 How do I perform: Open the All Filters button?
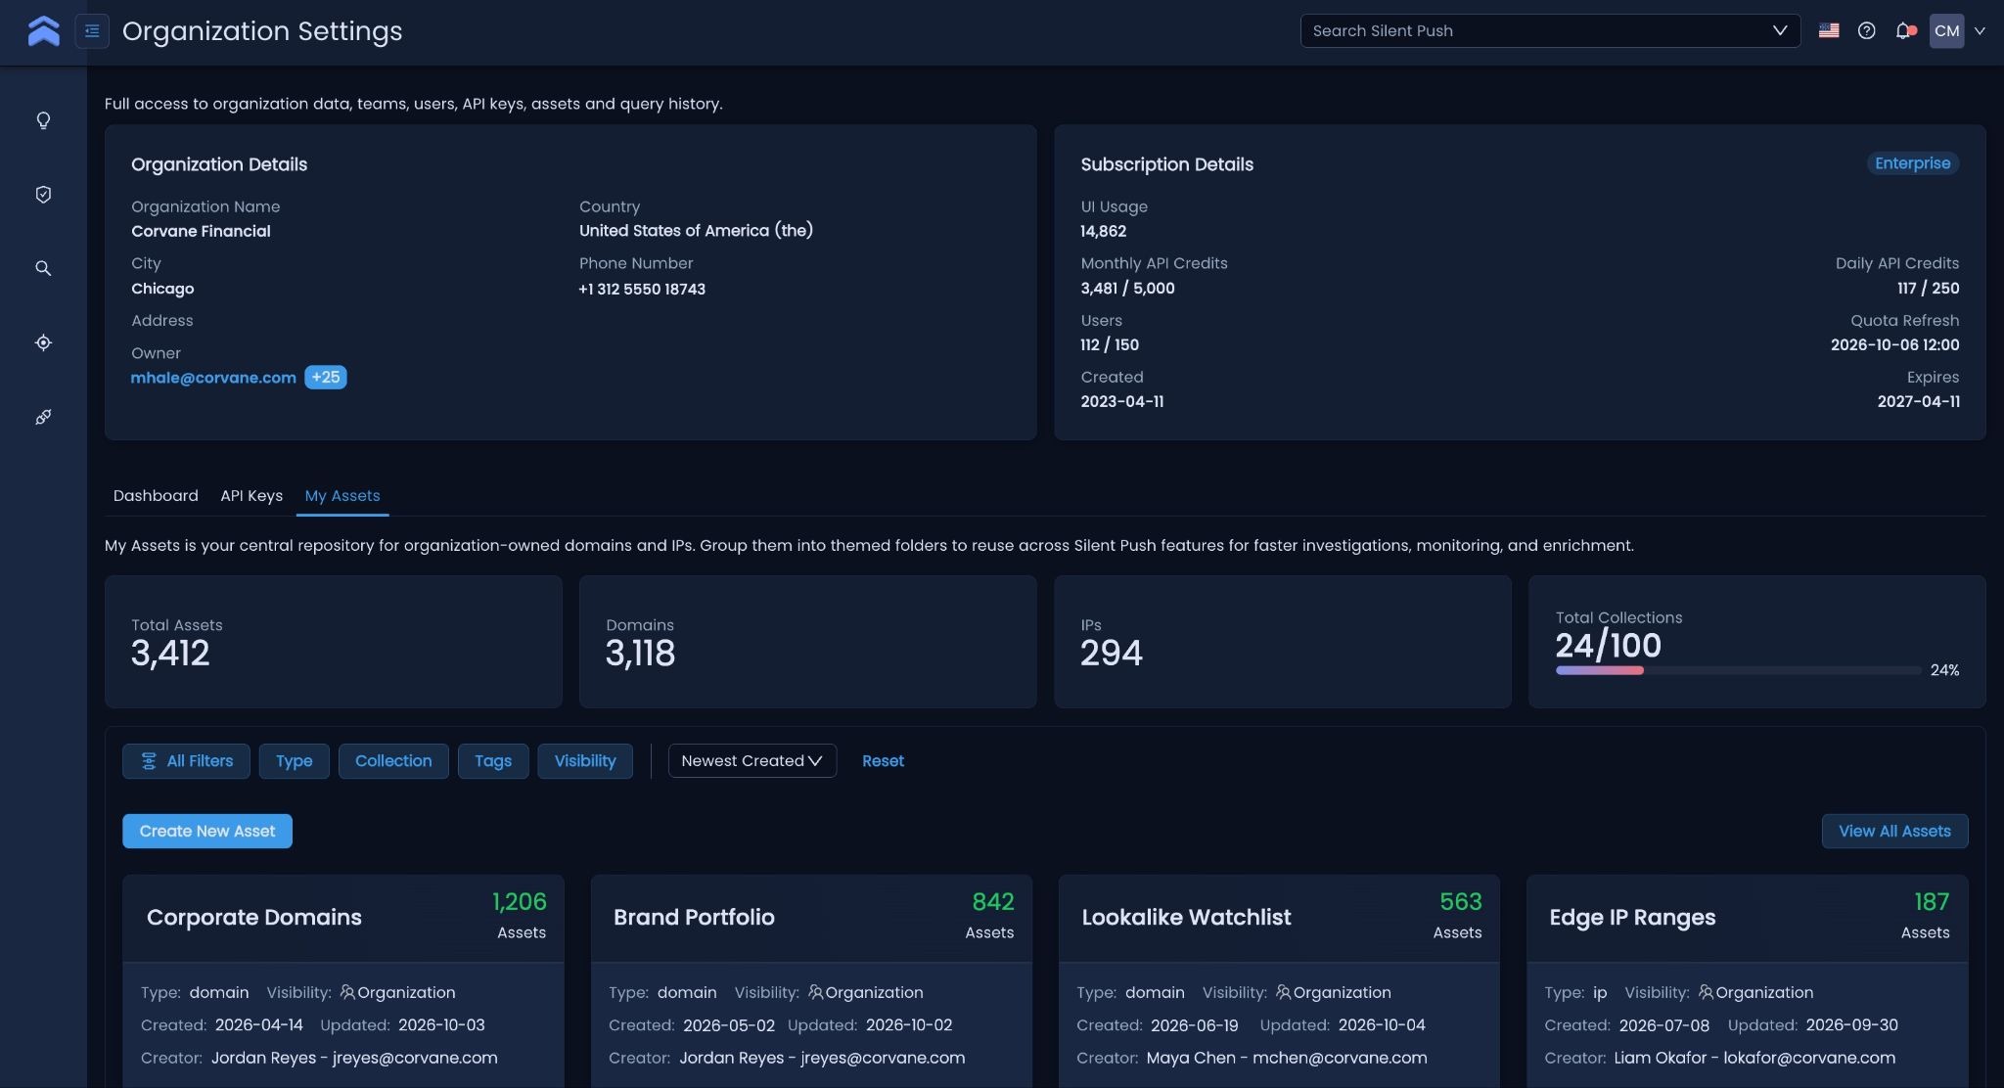(186, 760)
